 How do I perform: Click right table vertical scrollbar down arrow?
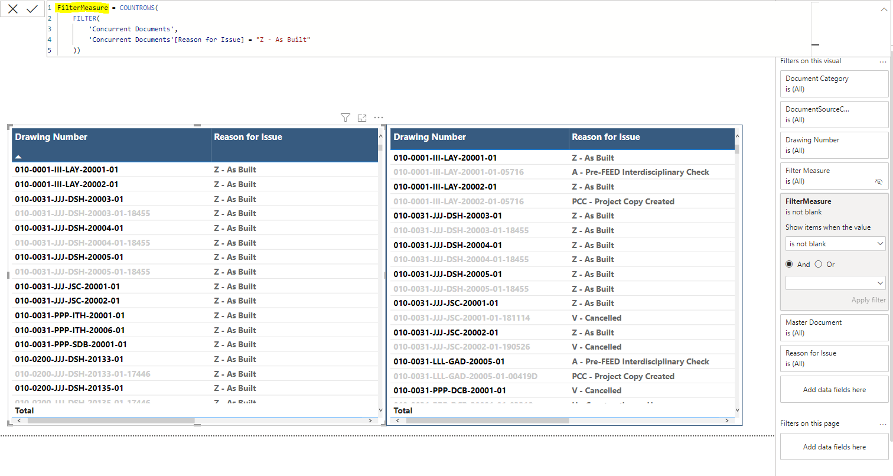[x=736, y=410]
